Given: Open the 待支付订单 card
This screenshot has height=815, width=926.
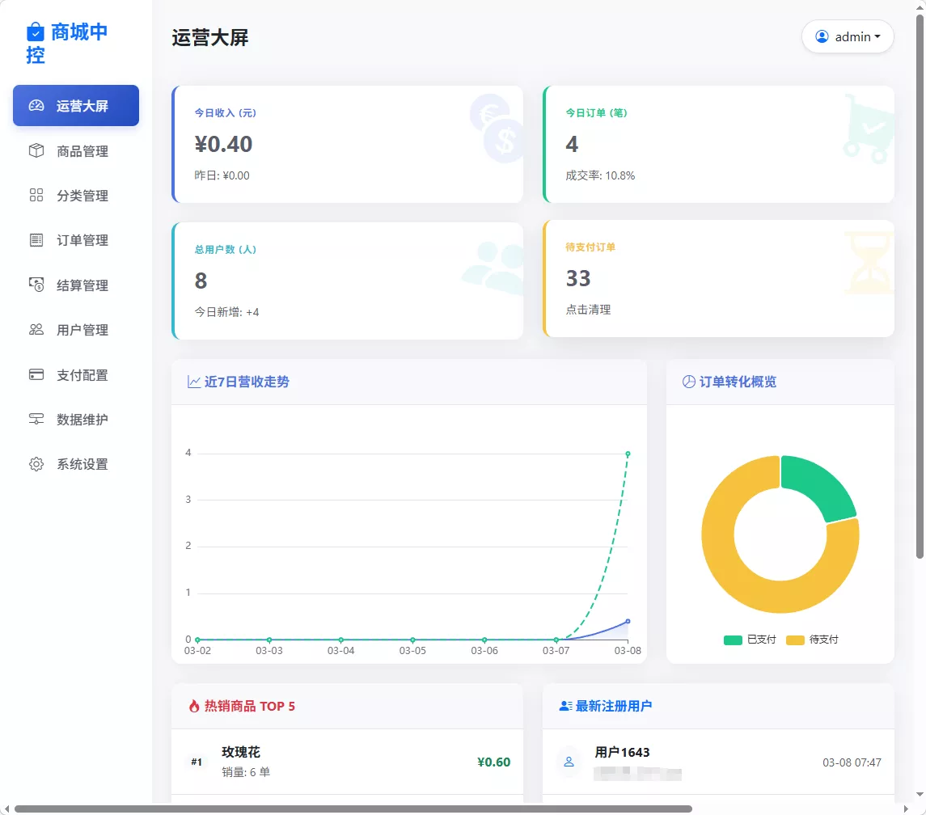Looking at the screenshot, I should coord(718,278).
